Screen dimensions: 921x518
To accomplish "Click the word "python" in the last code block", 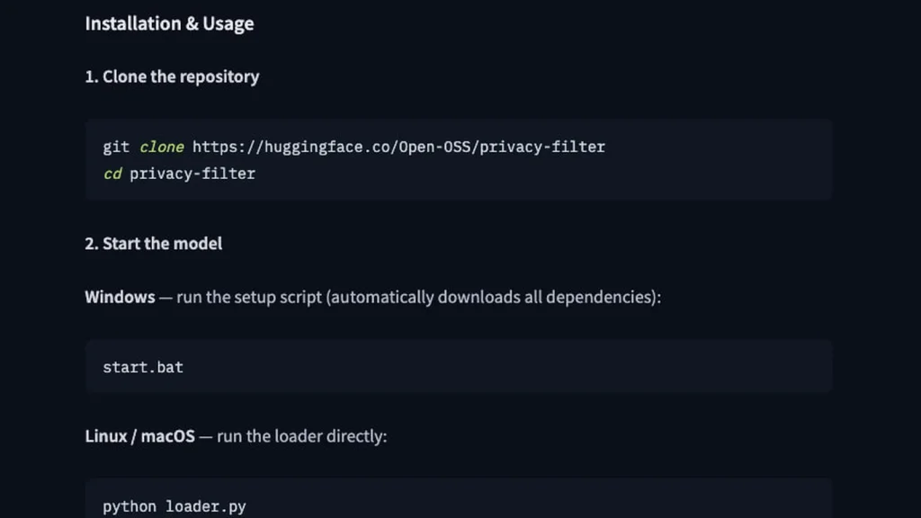I will 130,506.
